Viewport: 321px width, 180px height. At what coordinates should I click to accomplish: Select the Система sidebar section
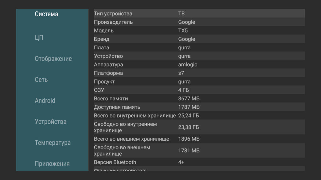[x=46, y=14]
